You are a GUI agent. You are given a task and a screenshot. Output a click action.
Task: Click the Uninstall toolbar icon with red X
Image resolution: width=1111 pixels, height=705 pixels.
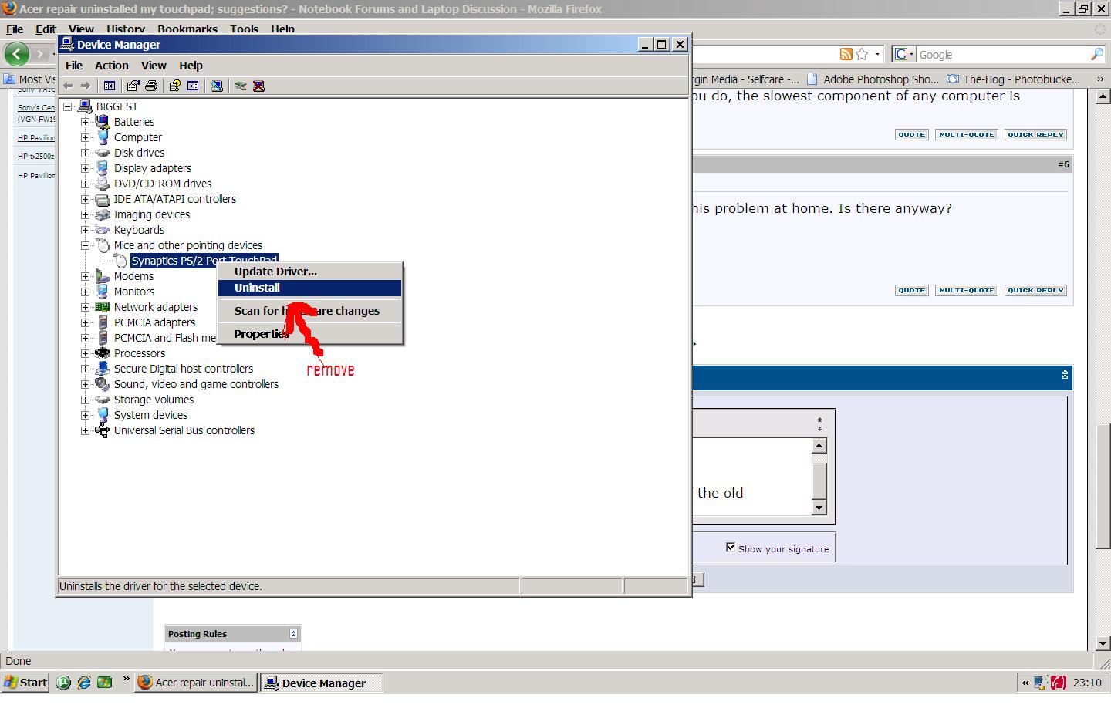(258, 86)
